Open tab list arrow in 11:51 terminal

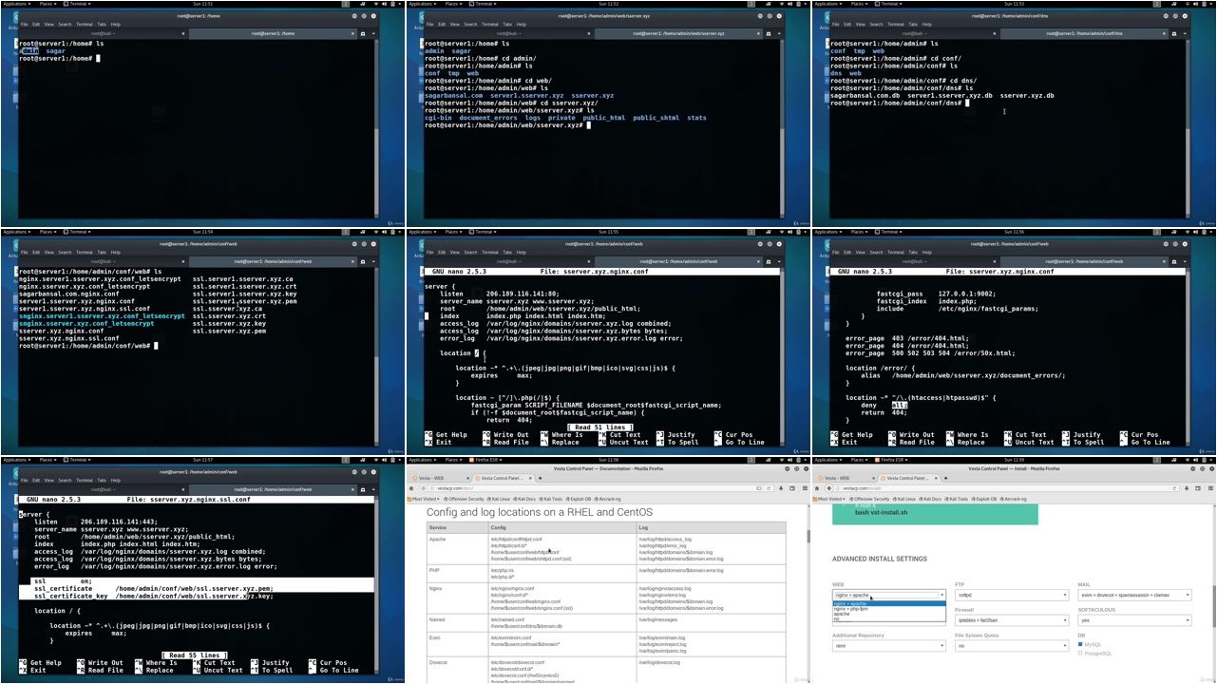373,33
